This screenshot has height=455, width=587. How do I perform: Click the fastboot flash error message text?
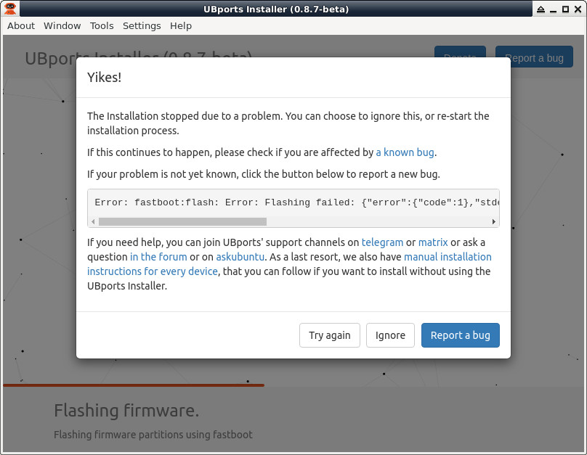tap(296, 202)
